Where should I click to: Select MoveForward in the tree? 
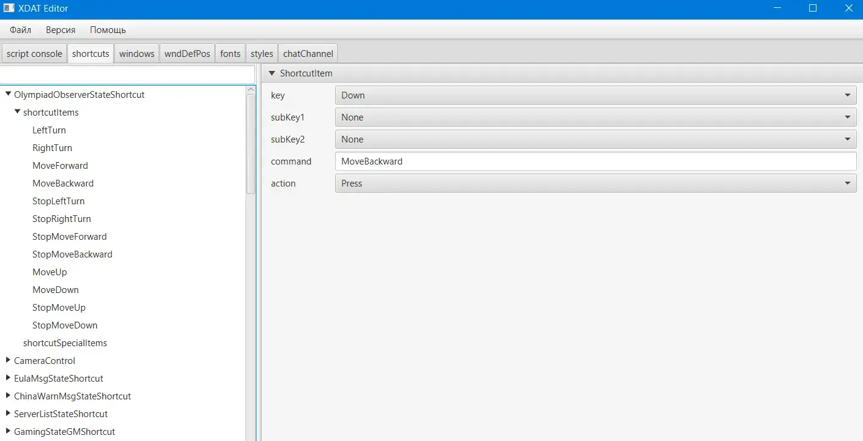60,165
